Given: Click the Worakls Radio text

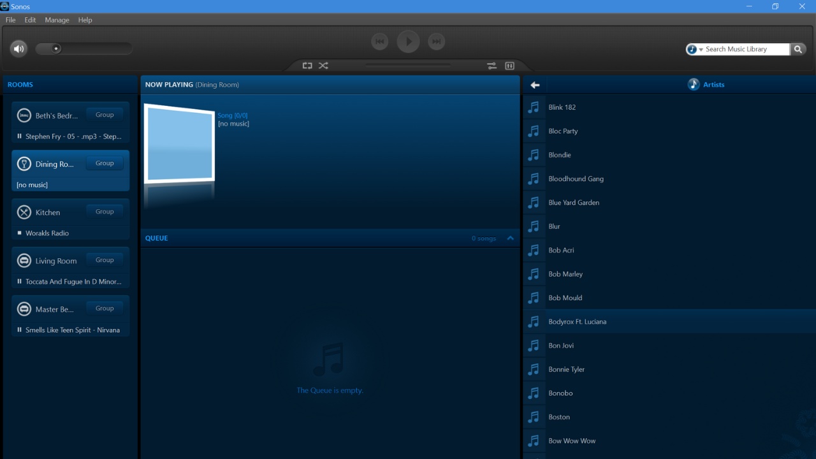Looking at the screenshot, I should [47, 233].
